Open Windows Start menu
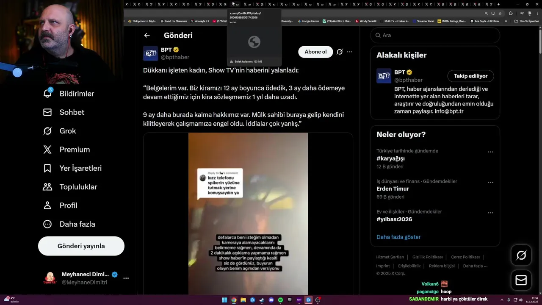This screenshot has width=542, height=305. (224, 300)
